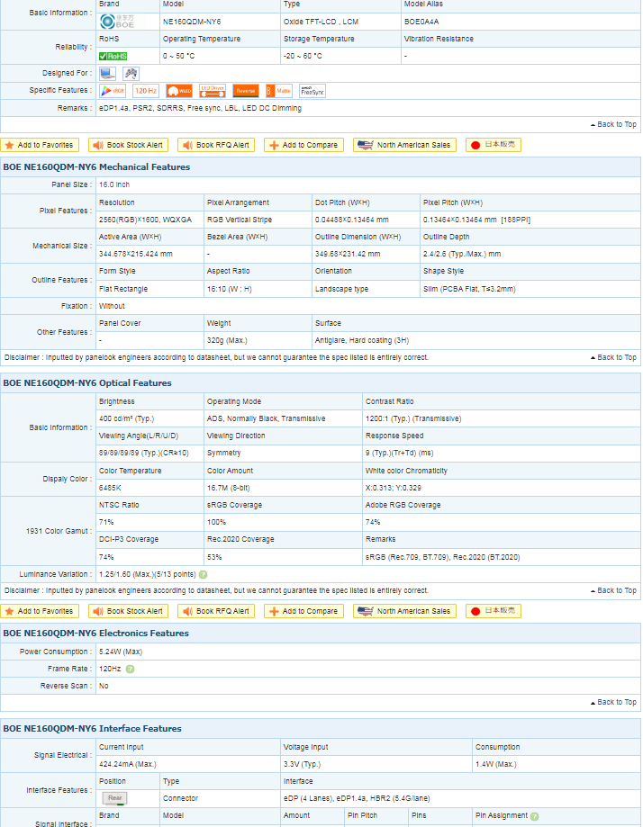The height and width of the screenshot is (827, 643).
Task: Select the sRGB Coverage value 100%
Action: [x=216, y=522]
